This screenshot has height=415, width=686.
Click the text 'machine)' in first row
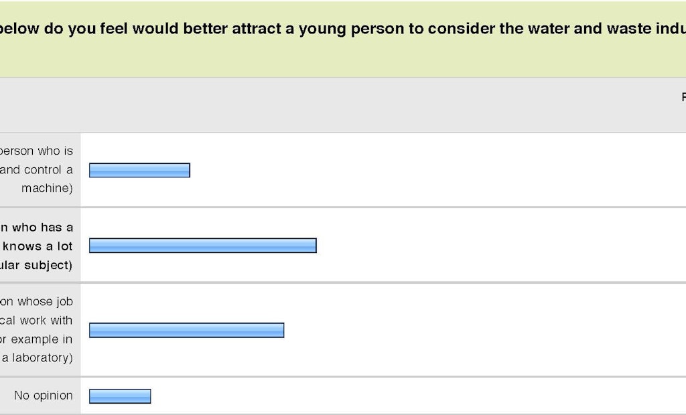48,189
